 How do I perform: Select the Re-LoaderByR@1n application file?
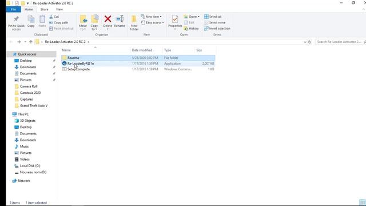(x=138, y=64)
